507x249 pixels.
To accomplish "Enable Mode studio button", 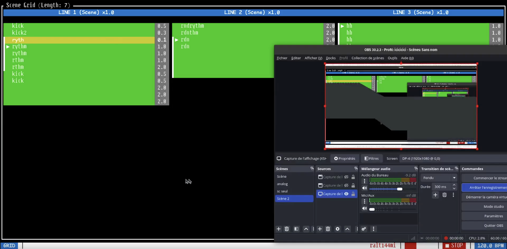I will click(x=484, y=206).
